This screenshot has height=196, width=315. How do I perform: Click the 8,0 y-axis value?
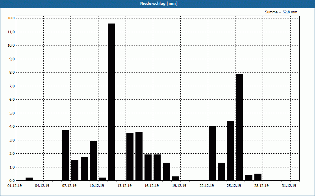11,73
